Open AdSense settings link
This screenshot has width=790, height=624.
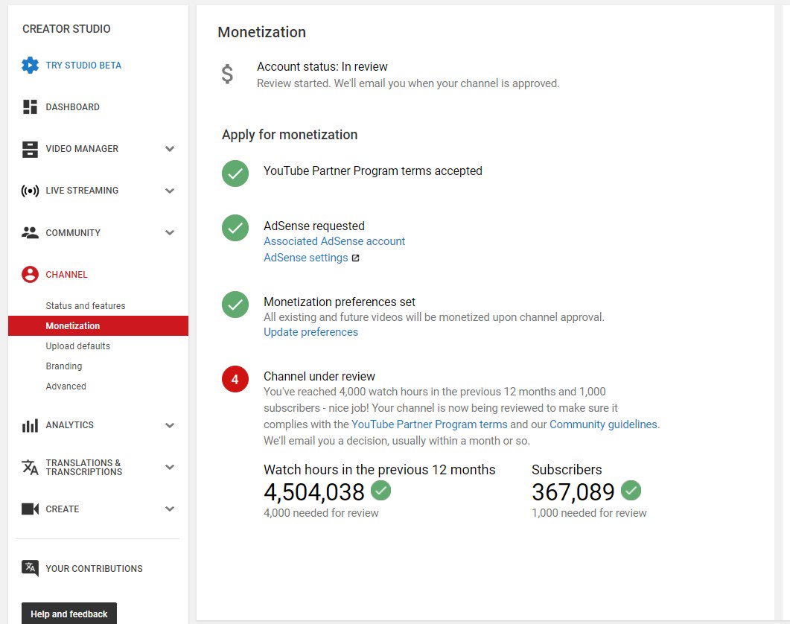coord(306,258)
